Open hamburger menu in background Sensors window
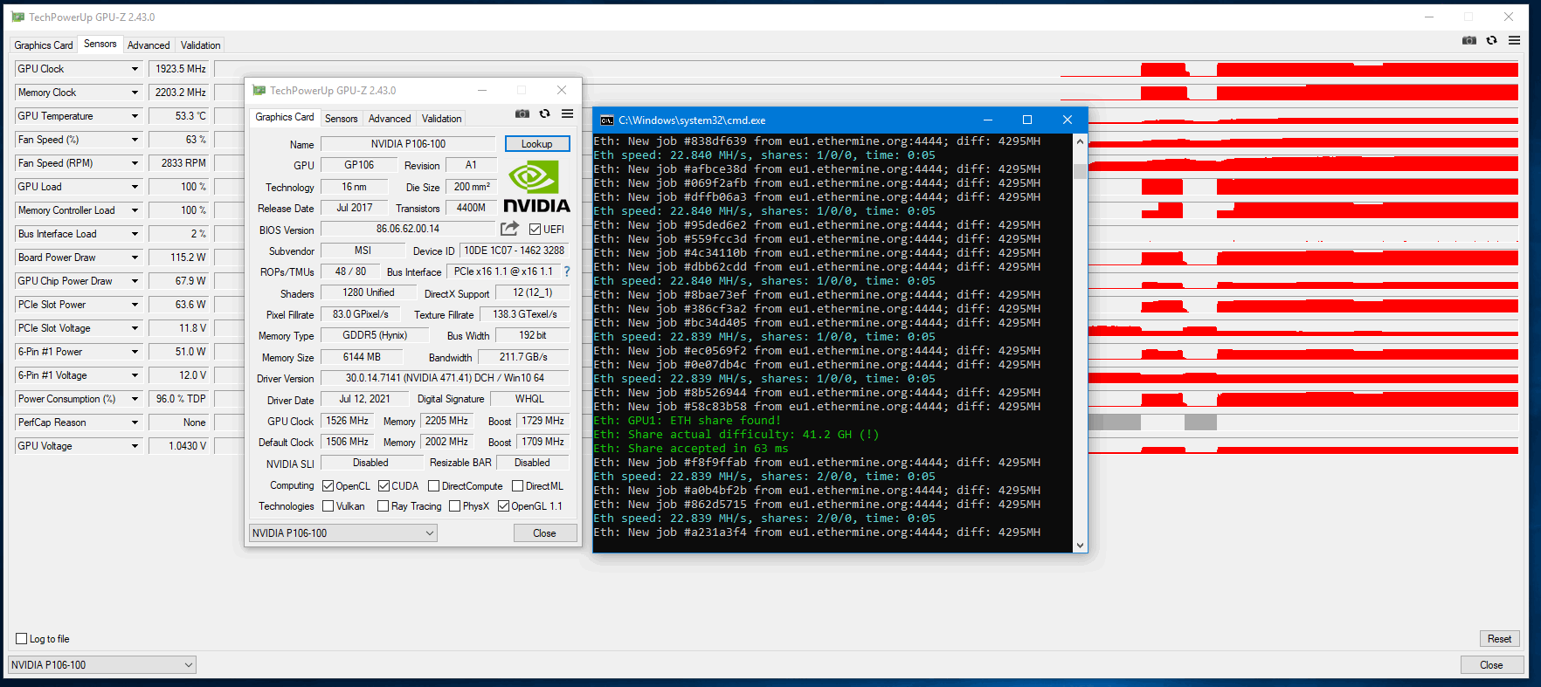1541x687 pixels. (1514, 40)
